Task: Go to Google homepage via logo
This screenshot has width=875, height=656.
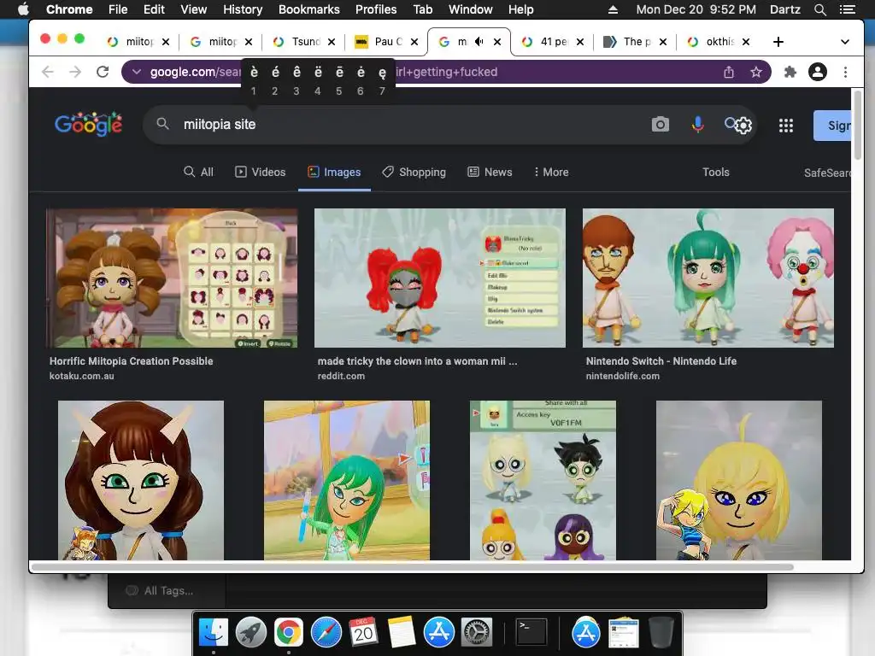Action: click(x=88, y=124)
